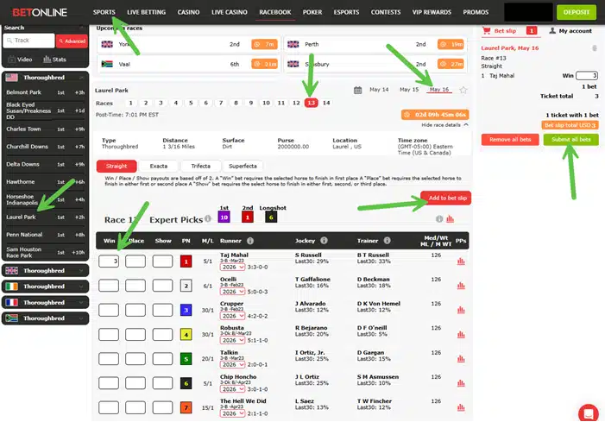Open Robusta 2026 year dropdown

coord(232,340)
